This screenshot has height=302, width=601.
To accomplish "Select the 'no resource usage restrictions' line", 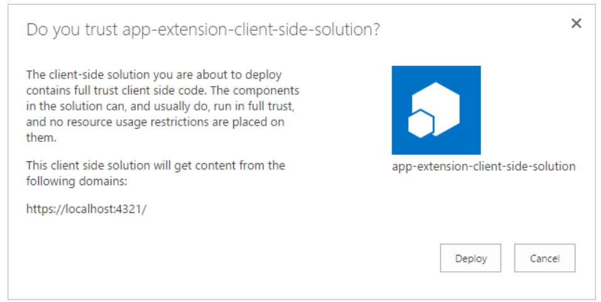I will pos(155,122).
